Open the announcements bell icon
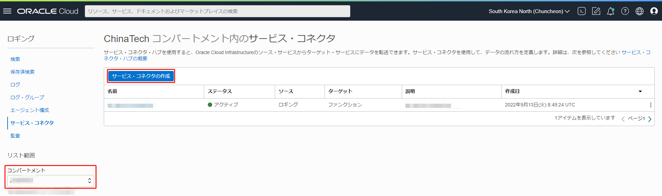Screen dimensions: 662x196 611,11
